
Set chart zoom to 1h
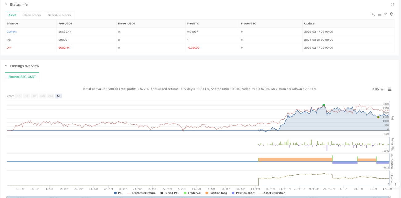(x=19, y=96)
